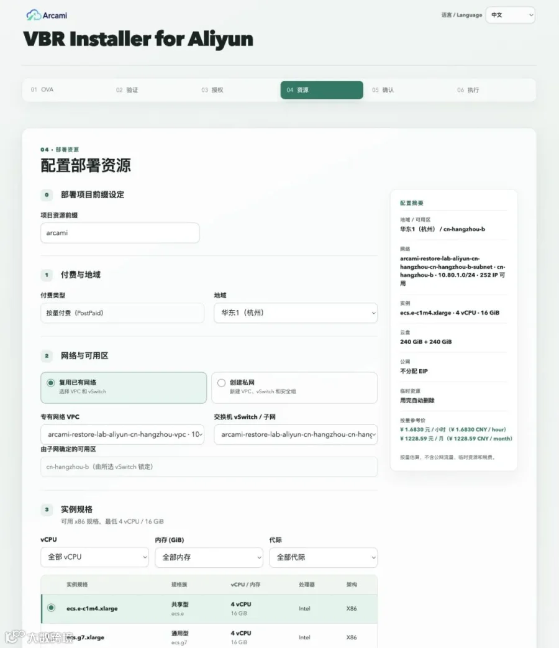Click the 项目资源前缀 input containing arcami

coord(120,232)
